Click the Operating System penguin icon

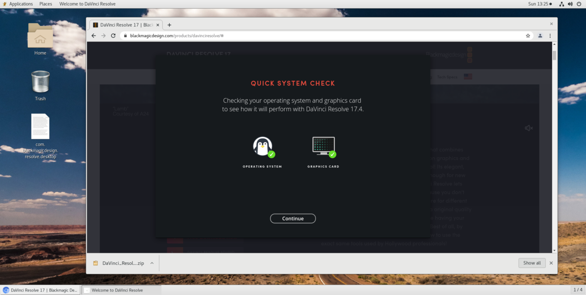pyautogui.click(x=263, y=147)
